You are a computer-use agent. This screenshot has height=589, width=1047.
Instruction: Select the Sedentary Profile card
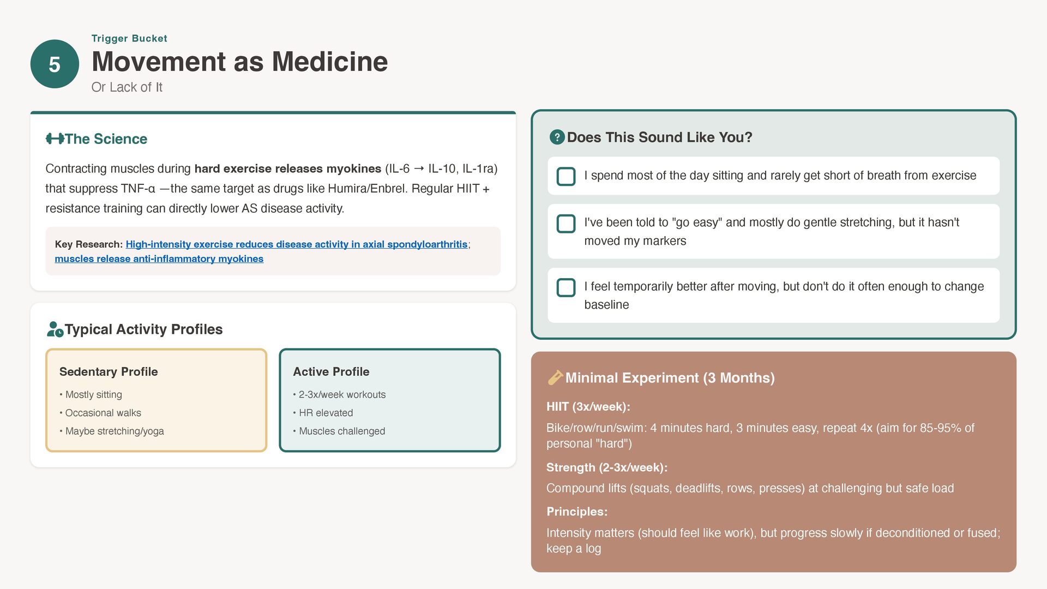[x=156, y=400]
